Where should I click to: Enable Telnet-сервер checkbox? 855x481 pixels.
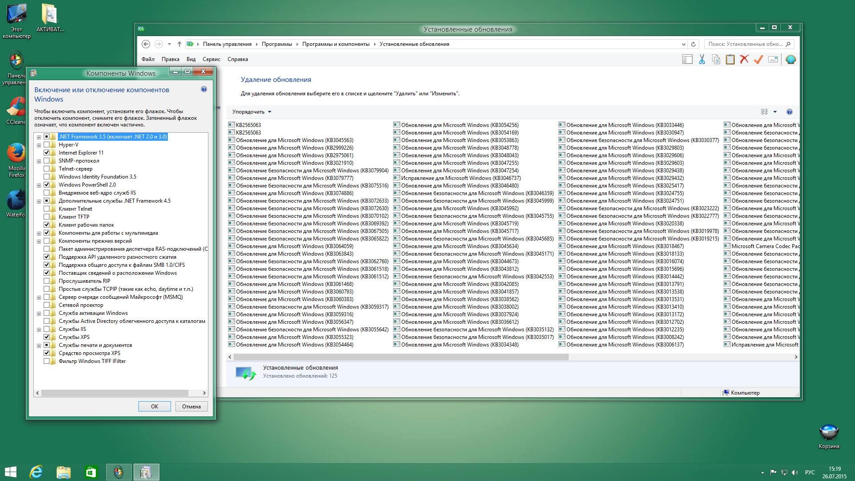coord(46,169)
